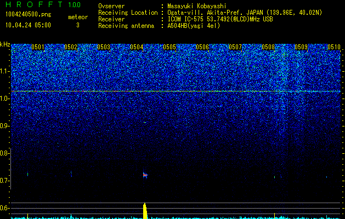Click the small yellow peak below 0508
The image size is (345, 219).
click(x=275, y=216)
